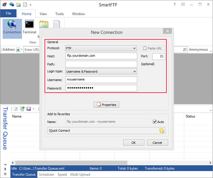This screenshot has height=178, width=213.
Task: Click the Transfer Queue.xml path in status bar
Action: 42,168
